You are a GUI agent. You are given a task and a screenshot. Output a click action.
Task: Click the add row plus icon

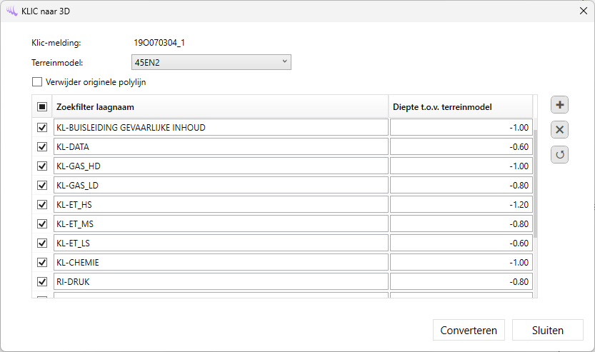[560, 106]
